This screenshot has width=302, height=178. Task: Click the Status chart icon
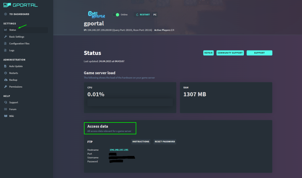(6, 30)
